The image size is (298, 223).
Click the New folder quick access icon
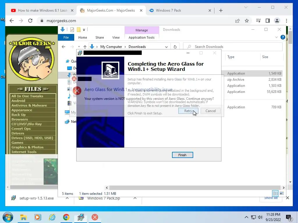click(79, 30)
